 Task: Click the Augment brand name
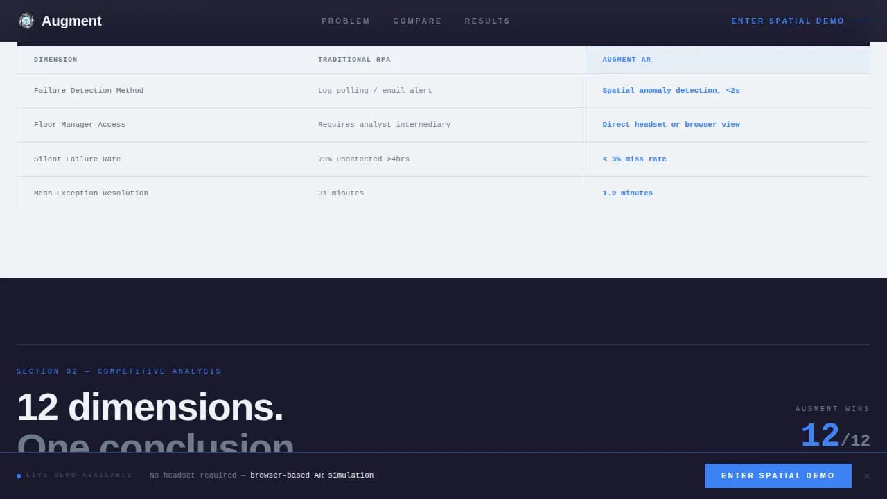71,21
